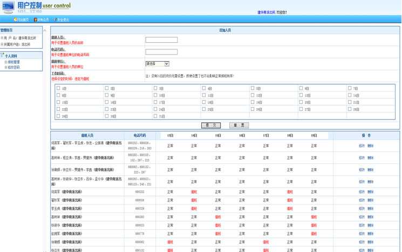Enable the 31日 checkbox
The width and height of the screenshot is (402, 252).
coord(155,116)
